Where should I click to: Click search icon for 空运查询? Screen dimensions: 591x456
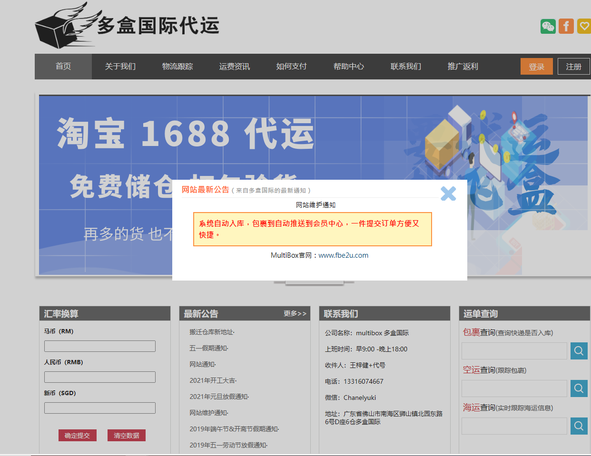(579, 388)
